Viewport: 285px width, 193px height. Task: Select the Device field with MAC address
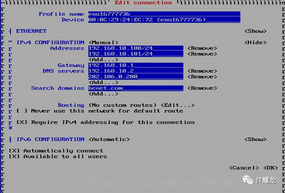click(x=164, y=20)
